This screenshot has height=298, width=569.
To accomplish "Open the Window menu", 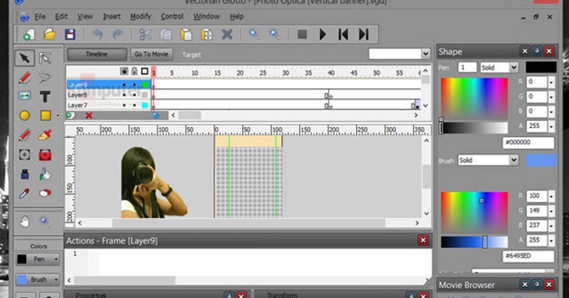I will click(x=206, y=17).
